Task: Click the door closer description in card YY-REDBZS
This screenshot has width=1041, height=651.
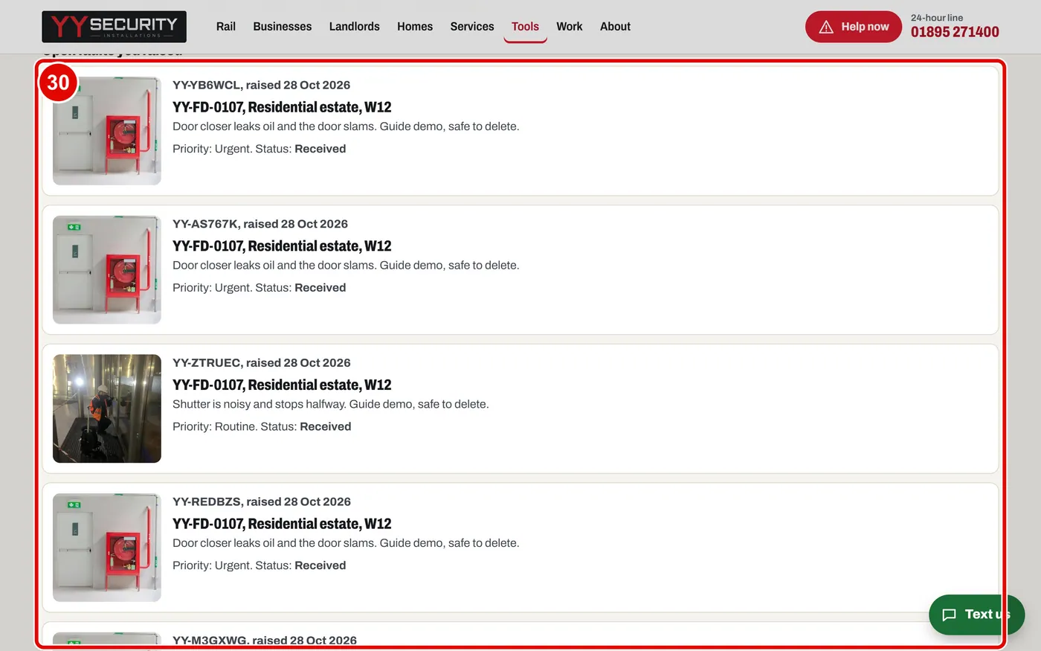Action: pos(346,543)
